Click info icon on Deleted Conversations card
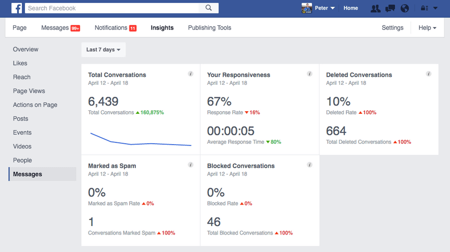The height and width of the screenshot is (252, 450). tap(428, 74)
